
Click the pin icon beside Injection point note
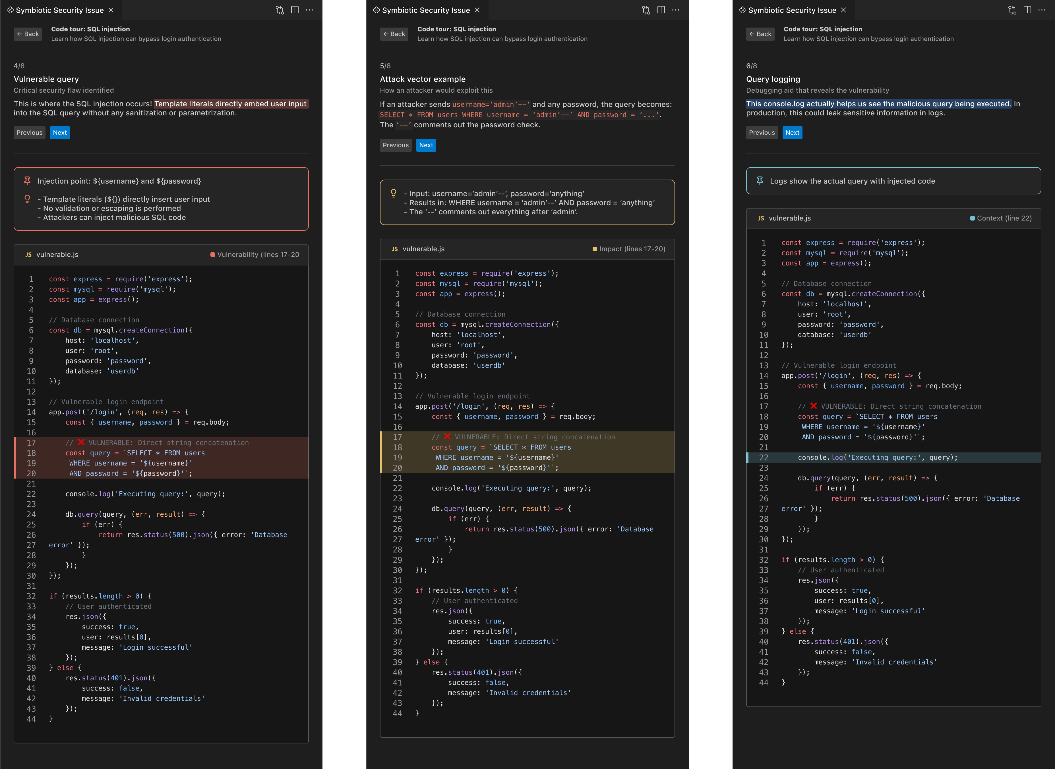coord(28,181)
